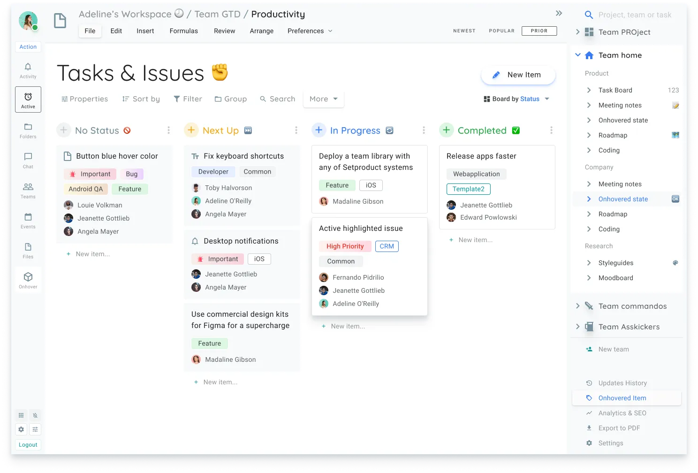Open Chat from the left sidebar
This screenshot has width=698, height=473.
28,160
